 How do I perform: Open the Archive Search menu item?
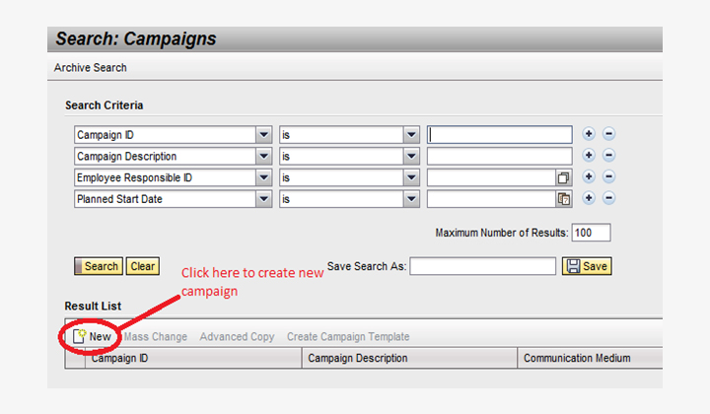coord(89,68)
